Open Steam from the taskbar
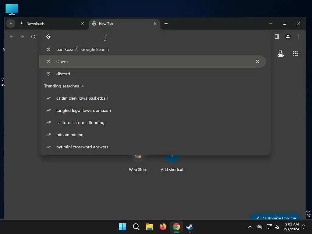This screenshot has width=312, height=234. pos(190,227)
